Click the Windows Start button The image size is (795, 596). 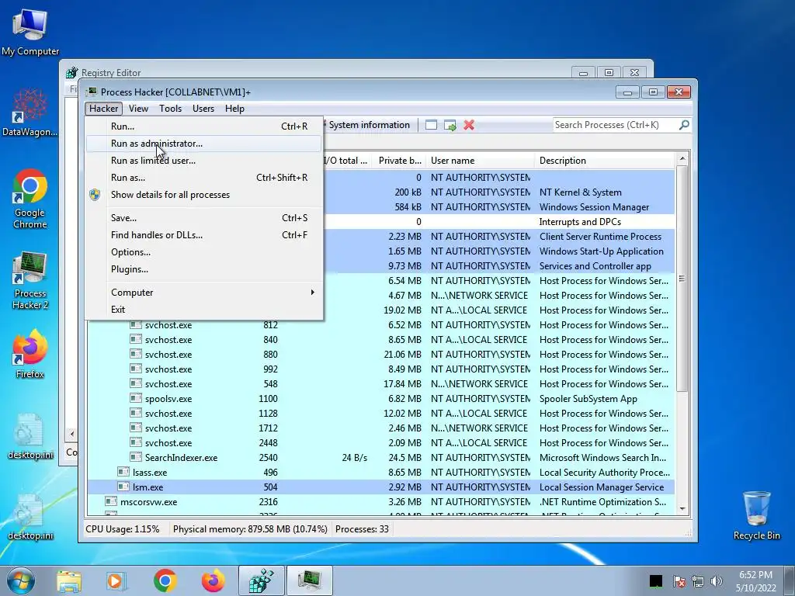pyautogui.click(x=20, y=580)
